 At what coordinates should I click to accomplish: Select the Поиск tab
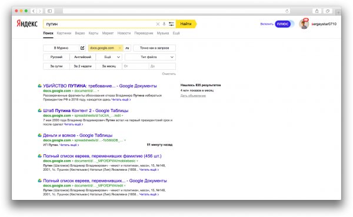tap(48, 33)
